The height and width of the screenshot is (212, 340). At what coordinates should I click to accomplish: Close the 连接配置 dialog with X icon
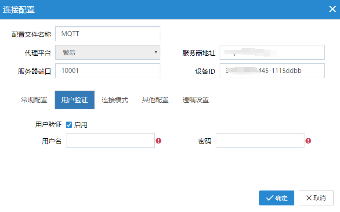coord(333,9)
